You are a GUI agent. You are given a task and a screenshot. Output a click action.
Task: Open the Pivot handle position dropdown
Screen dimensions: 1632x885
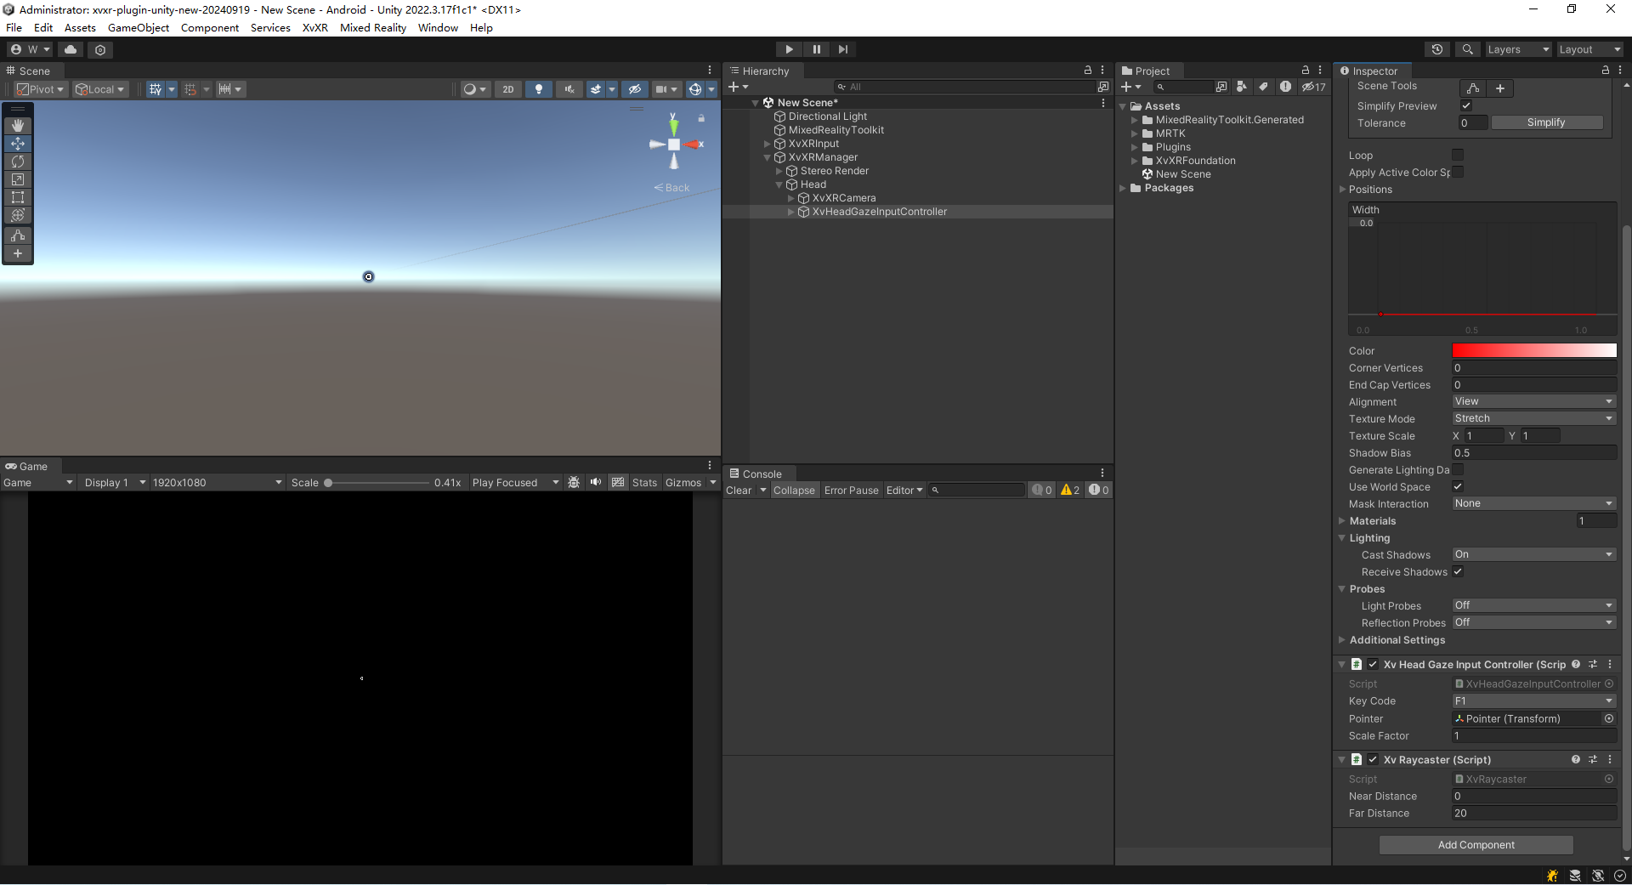[x=41, y=89]
